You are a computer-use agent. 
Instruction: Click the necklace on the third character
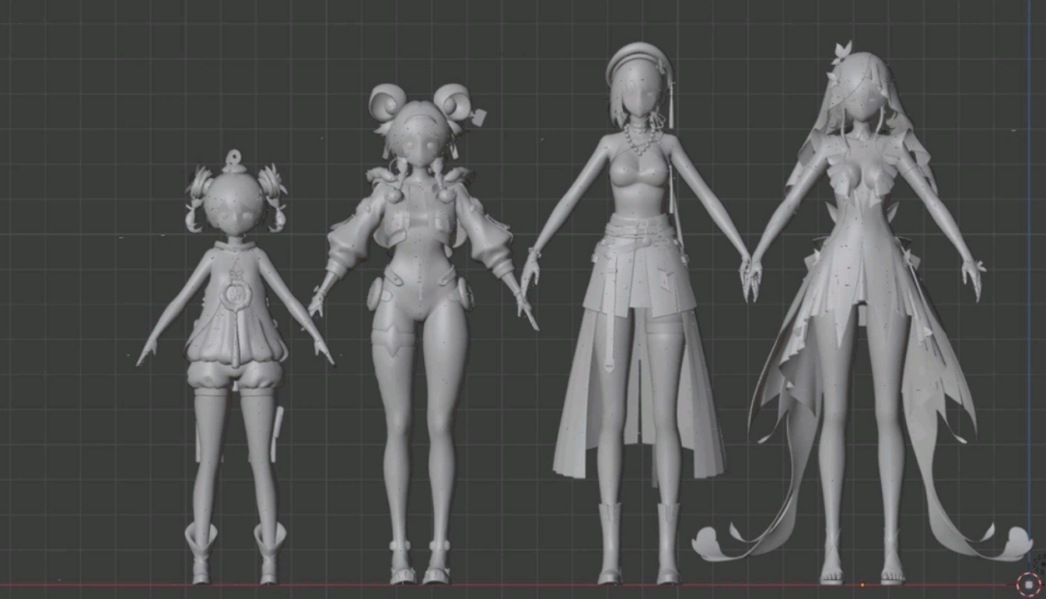[x=639, y=139]
